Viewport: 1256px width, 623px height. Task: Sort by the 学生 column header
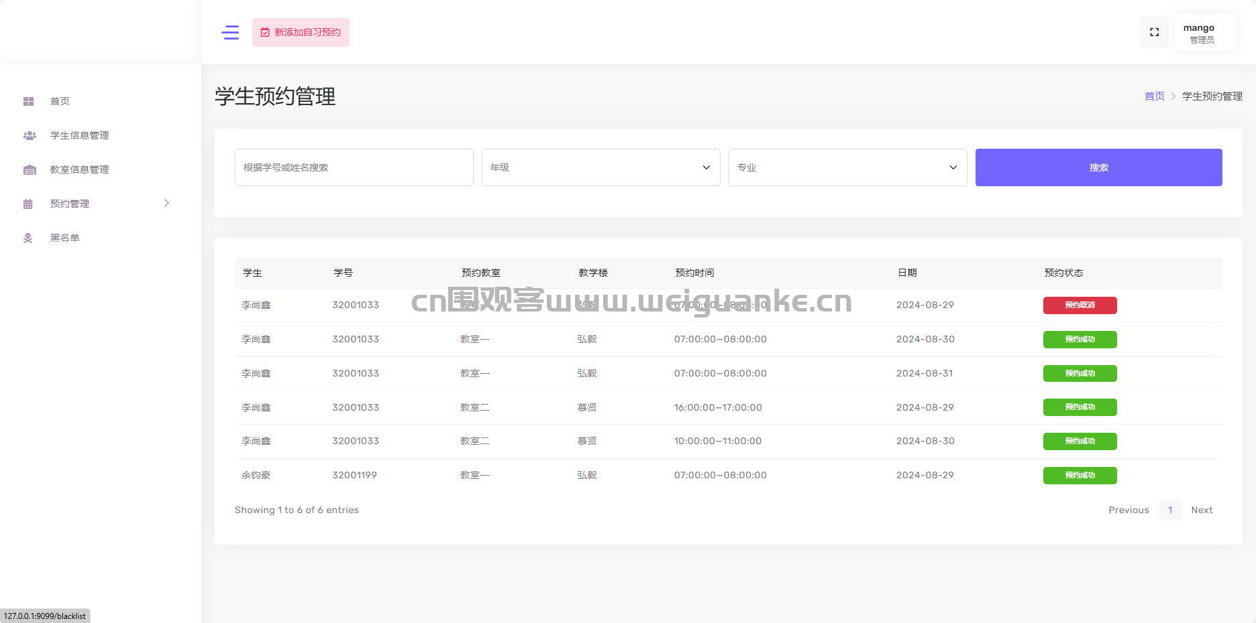[x=252, y=273]
